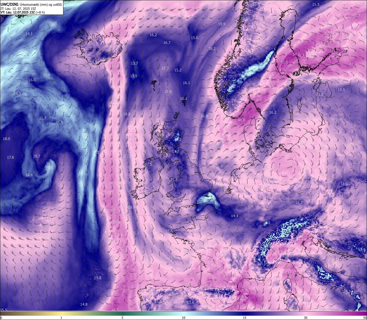Screen dimensions: 367x320
Task: Click the '40.7' value label
Action: [x=357, y=15]
